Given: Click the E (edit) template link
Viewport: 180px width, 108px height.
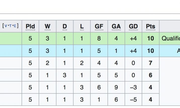Looking at the screenshot, I should [15, 26].
